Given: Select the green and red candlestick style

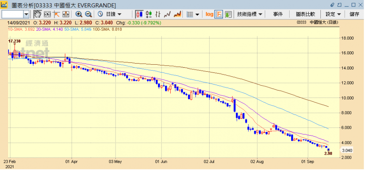Looking at the screenshot, I should tap(148, 14).
